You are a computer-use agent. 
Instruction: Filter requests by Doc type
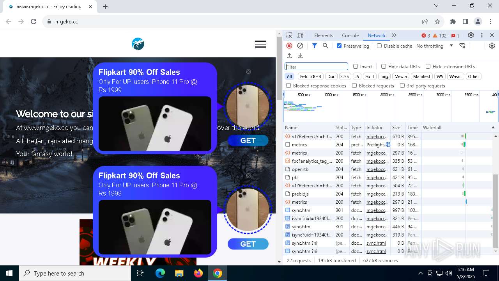(x=331, y=76)
